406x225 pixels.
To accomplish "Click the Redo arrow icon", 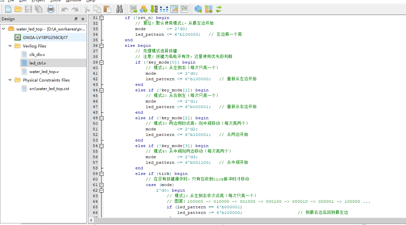I will tap(75, 9).
